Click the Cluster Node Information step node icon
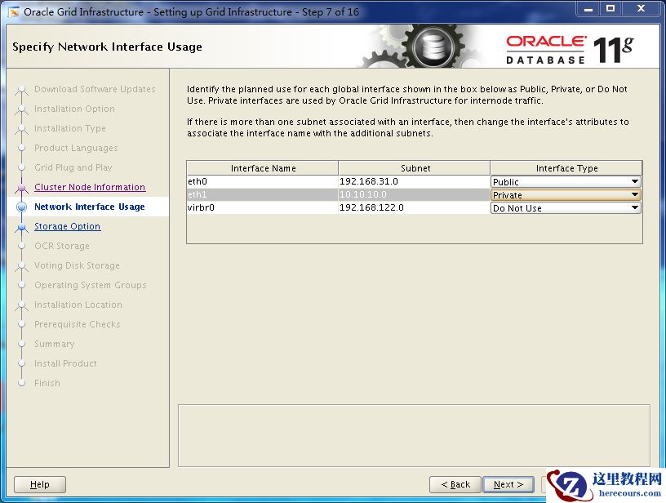Screen dimensions: 666x503 [22, 187]
